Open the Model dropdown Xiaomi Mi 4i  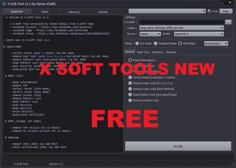tap(199, 34)
